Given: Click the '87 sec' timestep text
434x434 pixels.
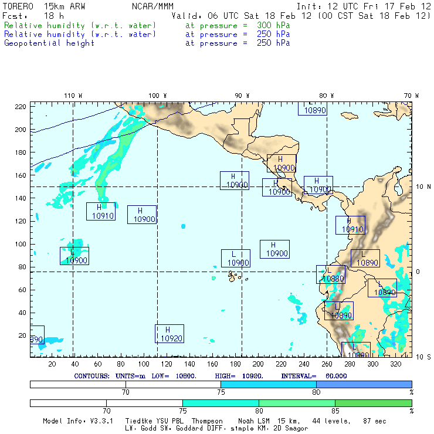Looking at the screenshot, I should (x=375, y=421).
